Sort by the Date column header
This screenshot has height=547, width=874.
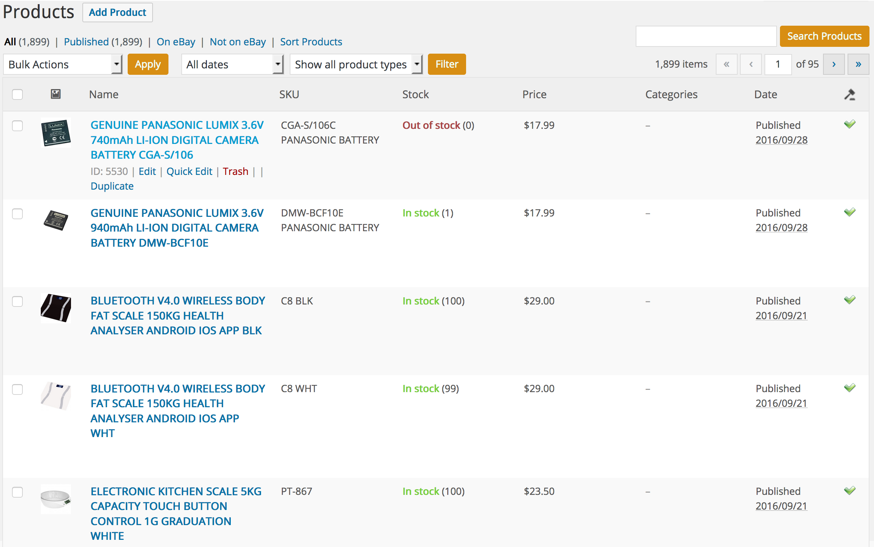click(766, 94)
